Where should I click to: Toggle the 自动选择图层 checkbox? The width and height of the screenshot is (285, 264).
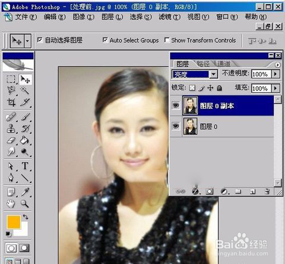click(40, 40)
